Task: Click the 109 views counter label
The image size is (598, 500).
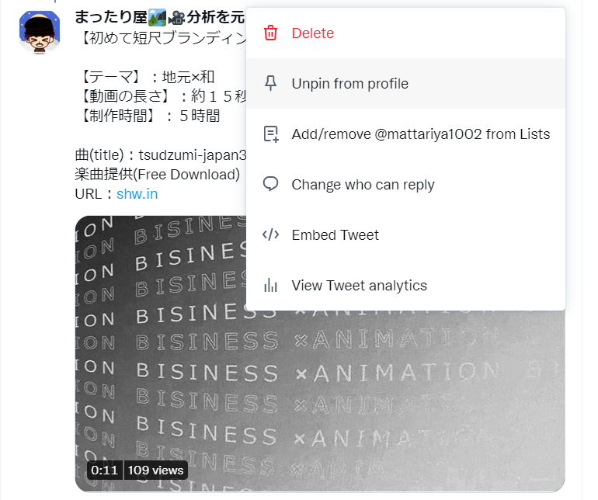Action: coord(155,470)
